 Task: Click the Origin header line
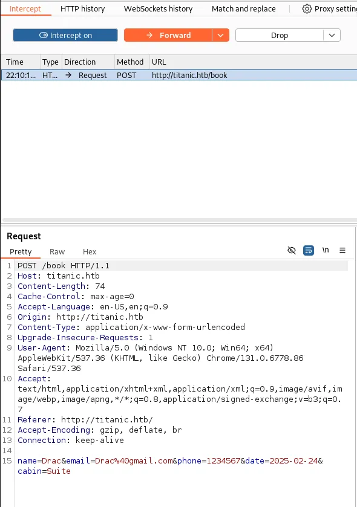pos(80,317)
